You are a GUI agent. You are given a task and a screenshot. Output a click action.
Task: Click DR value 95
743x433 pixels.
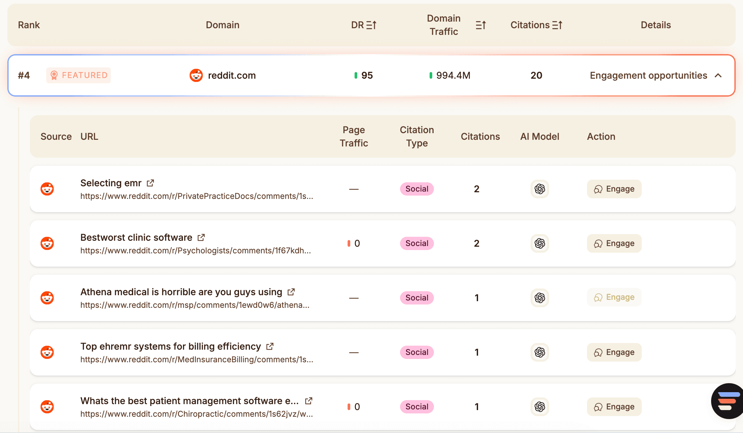(x=367, y=75)
